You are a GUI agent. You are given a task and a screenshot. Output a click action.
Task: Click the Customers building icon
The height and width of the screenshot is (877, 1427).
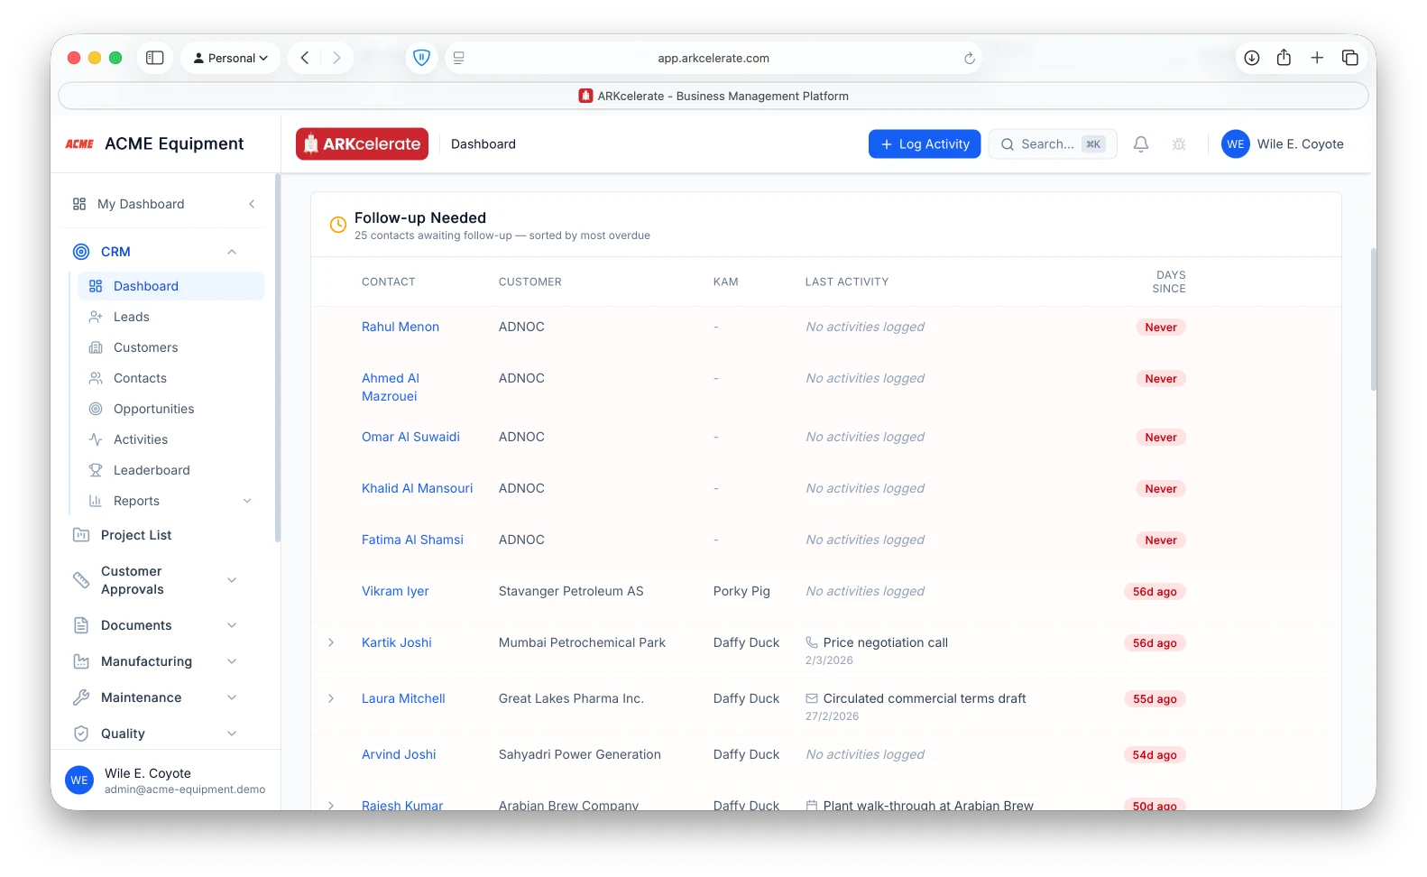pyautogui.click(x=96, y=347)
